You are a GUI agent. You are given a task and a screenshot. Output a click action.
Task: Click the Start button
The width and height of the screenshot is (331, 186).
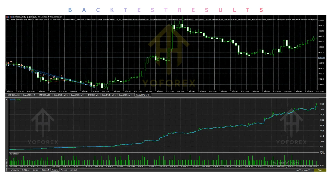pyautogui.click(x=320, y=170)
